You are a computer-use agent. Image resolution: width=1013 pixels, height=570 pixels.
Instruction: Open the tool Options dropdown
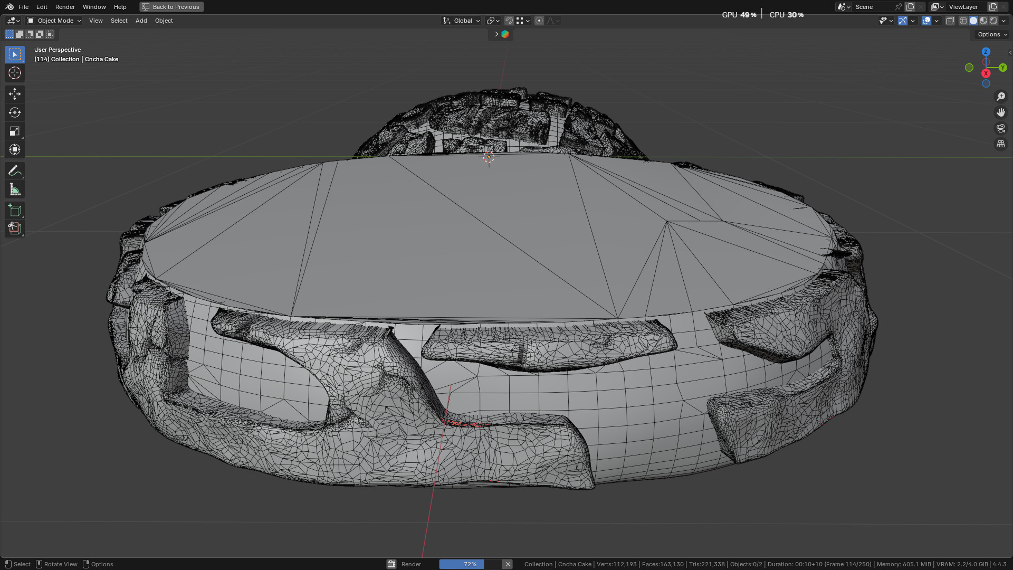coord(992,34)
